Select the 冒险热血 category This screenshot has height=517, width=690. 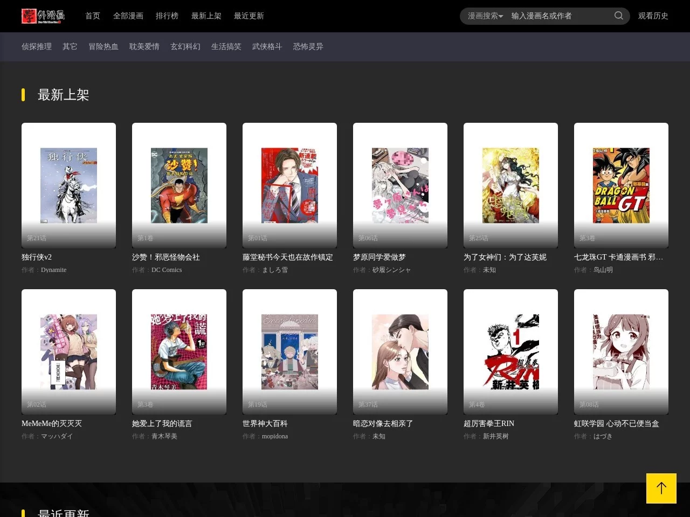103,47
